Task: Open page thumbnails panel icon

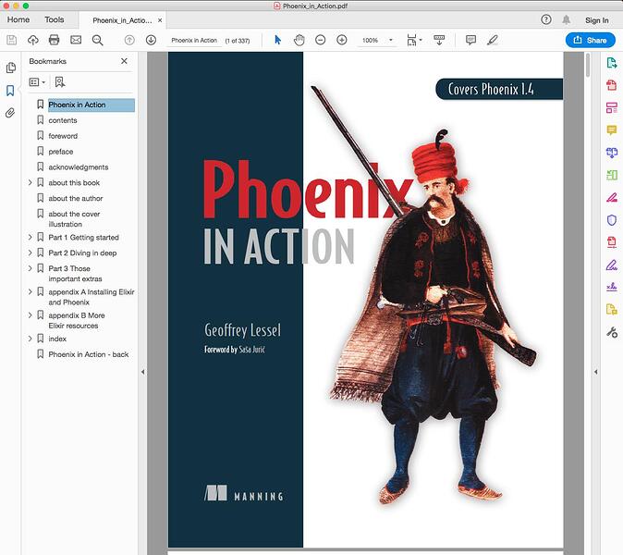Action: (x=11, y=68)
